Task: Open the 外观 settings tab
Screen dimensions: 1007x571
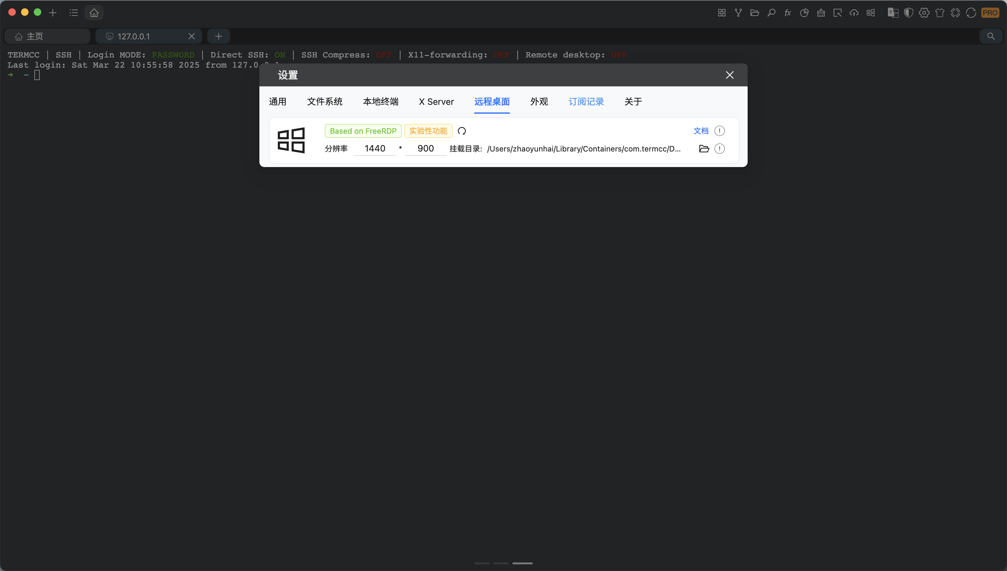Action: tap(539, 102)
